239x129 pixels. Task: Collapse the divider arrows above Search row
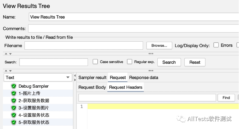pyautogui.click(x=8, y=54)
